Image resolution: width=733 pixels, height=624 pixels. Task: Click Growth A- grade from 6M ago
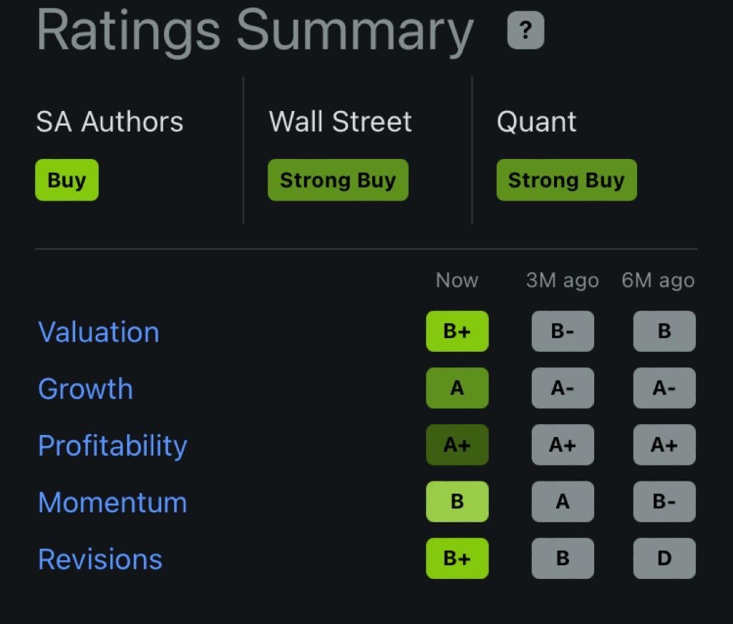point(664,388)
